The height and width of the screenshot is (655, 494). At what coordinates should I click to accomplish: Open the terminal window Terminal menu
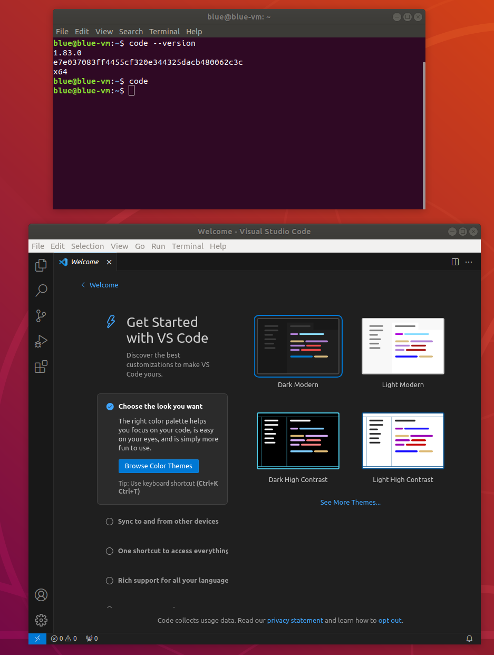(164, 32)
